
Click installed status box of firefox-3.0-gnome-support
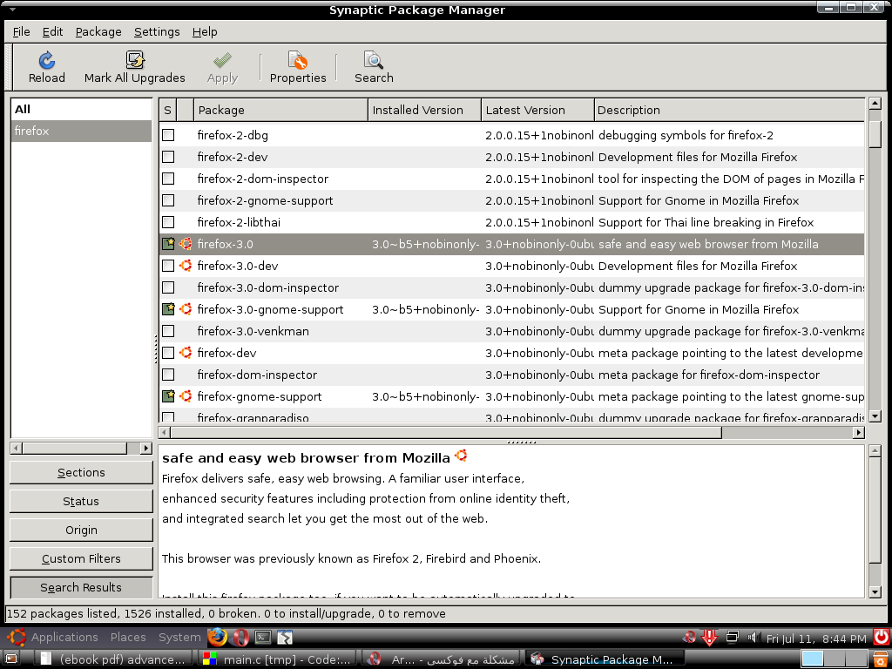(168, 309)
